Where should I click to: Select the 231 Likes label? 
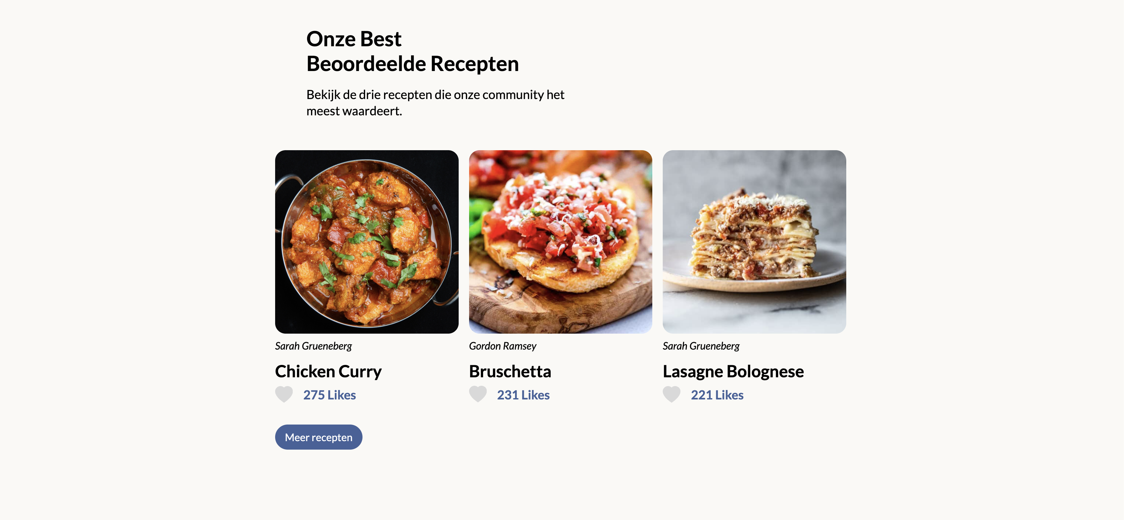coord(523,395)
